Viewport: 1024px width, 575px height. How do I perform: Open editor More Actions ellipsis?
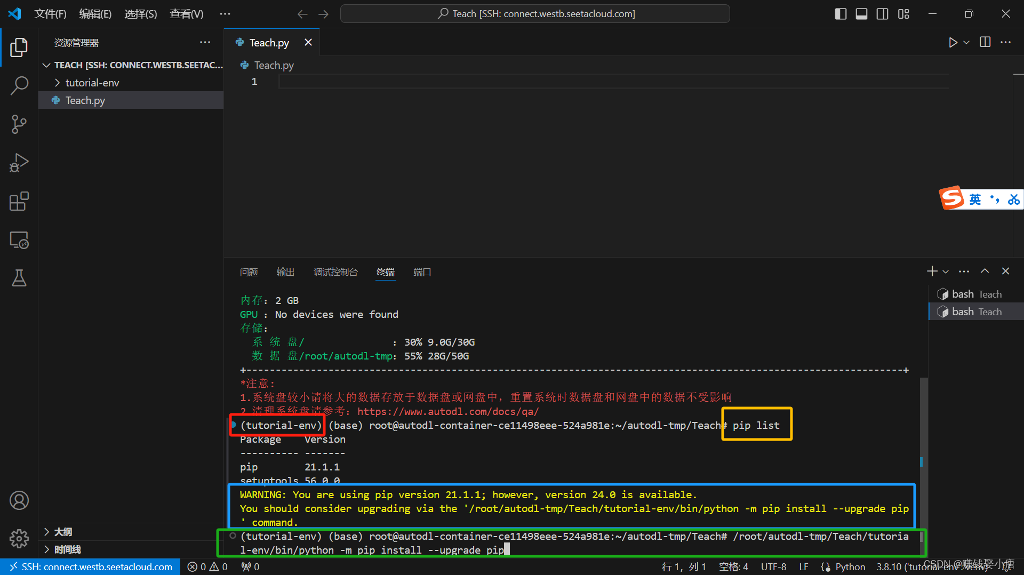[x=1005, y=42]
